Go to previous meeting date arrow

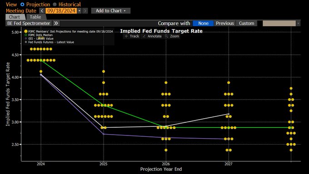pyautogui.click(x=42, y=11)
